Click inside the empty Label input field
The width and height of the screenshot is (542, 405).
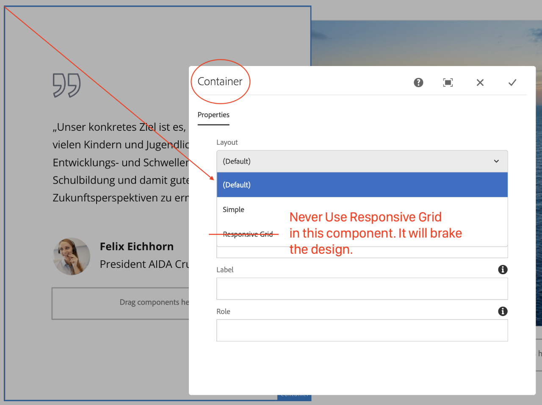362,289
